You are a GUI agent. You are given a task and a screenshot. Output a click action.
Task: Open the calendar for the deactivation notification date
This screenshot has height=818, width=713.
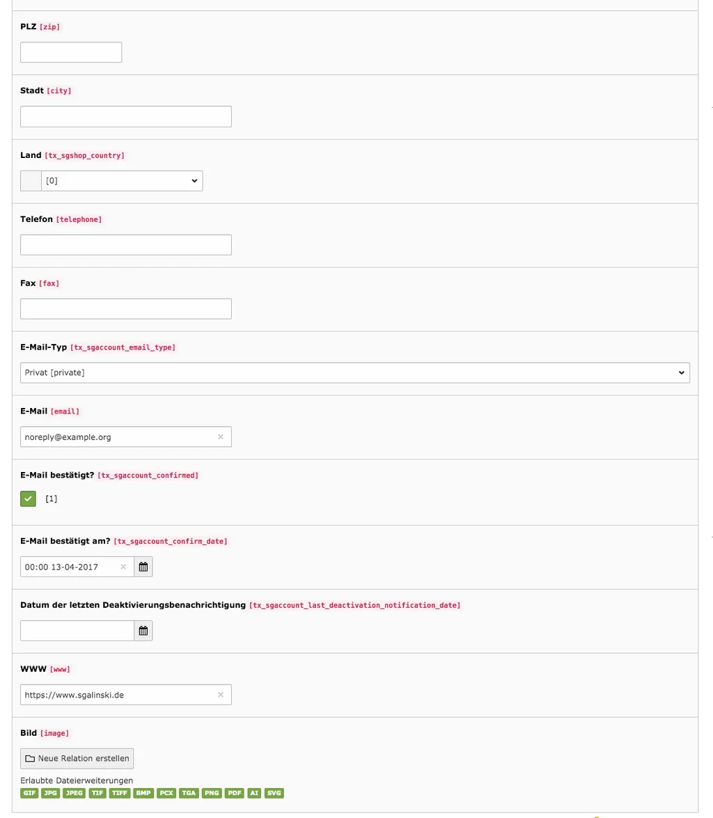pos(143,630)
